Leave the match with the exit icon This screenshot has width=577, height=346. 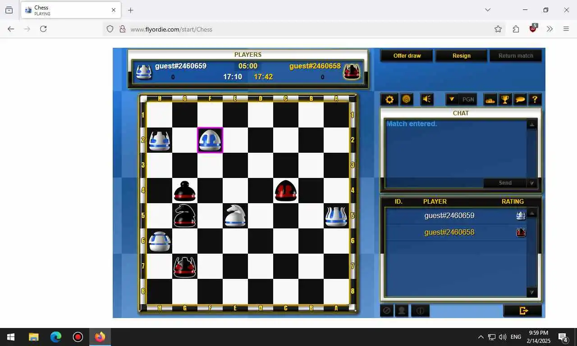pyautogui.click(x=523, y=310)
